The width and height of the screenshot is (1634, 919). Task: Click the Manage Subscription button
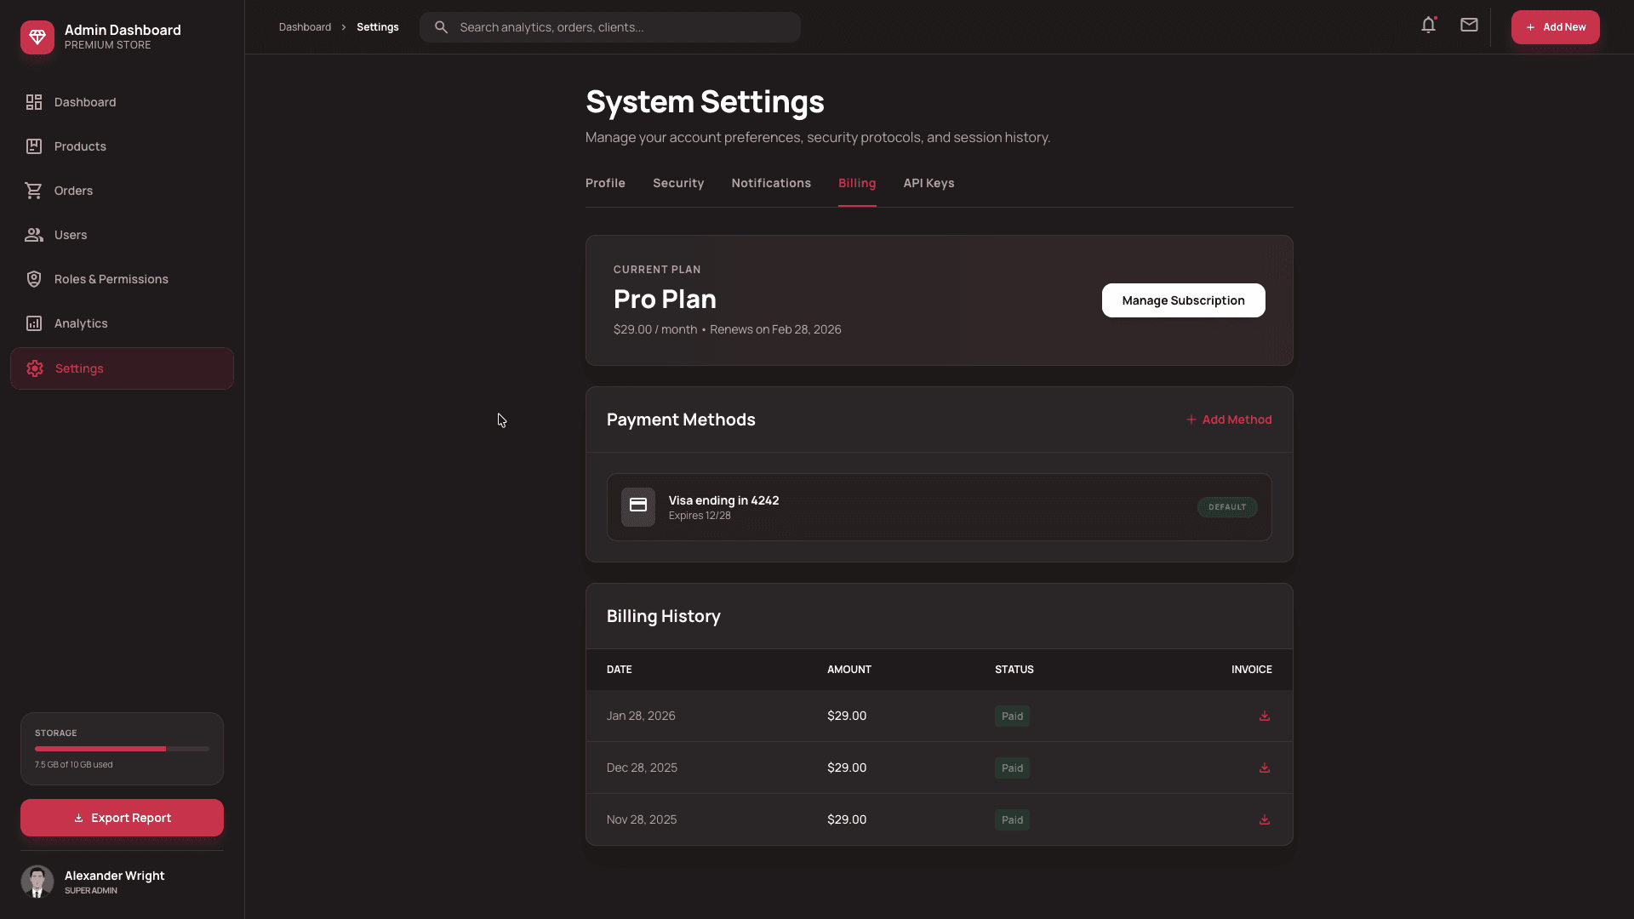pos(1183,300)
